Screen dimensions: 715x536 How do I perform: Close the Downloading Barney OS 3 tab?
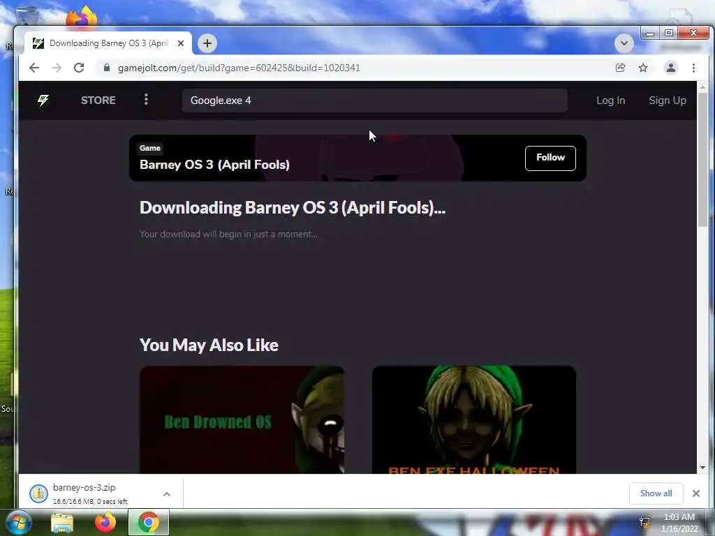click(x=181, y=43)
